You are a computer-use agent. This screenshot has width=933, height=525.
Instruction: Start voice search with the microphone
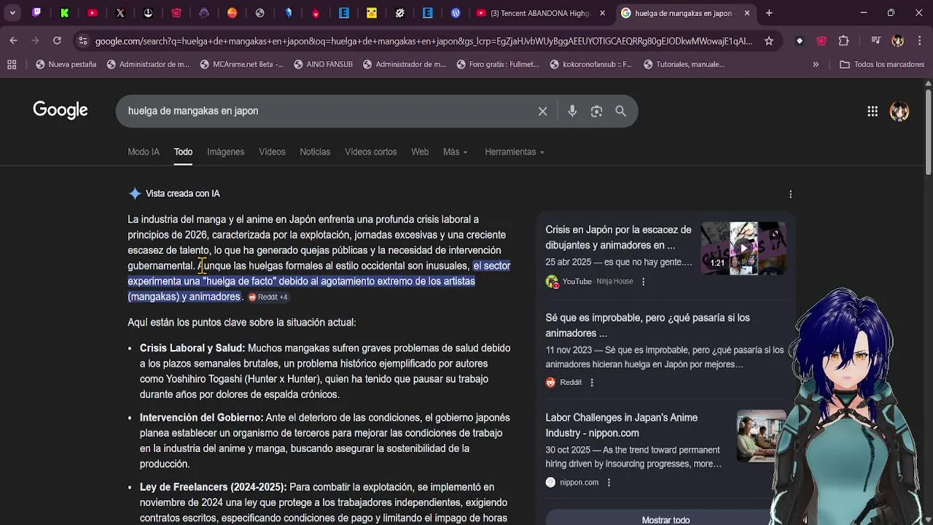[x=572, y=111]
